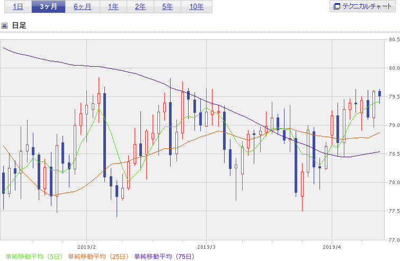View the 5年 chart range
Viewport: 400px width, 261px height.
(167, 7)
